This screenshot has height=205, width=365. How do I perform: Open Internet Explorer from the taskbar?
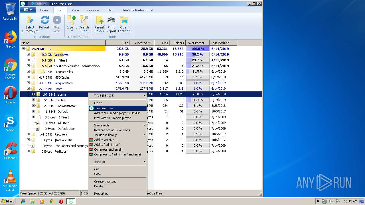[x=23, y=201]
